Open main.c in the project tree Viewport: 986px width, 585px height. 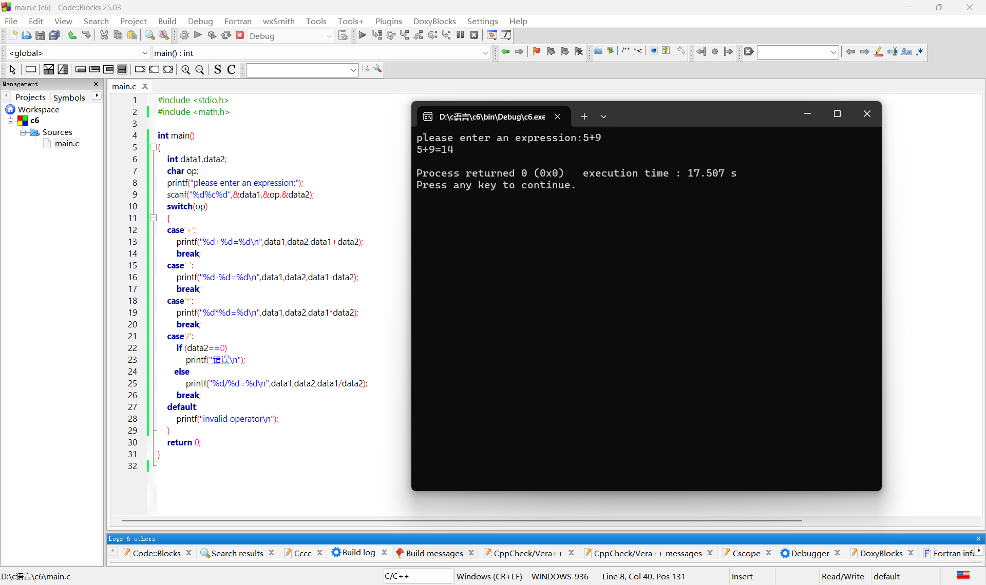(67, 144)
